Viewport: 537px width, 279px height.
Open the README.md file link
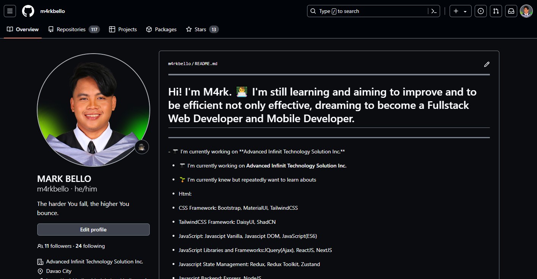coord(206,64)
